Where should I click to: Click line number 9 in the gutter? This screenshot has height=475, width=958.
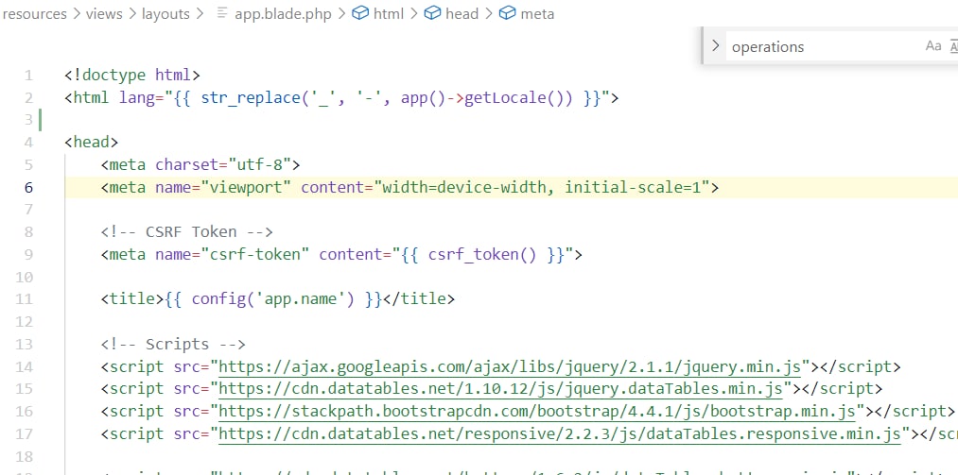click(28, 254)
